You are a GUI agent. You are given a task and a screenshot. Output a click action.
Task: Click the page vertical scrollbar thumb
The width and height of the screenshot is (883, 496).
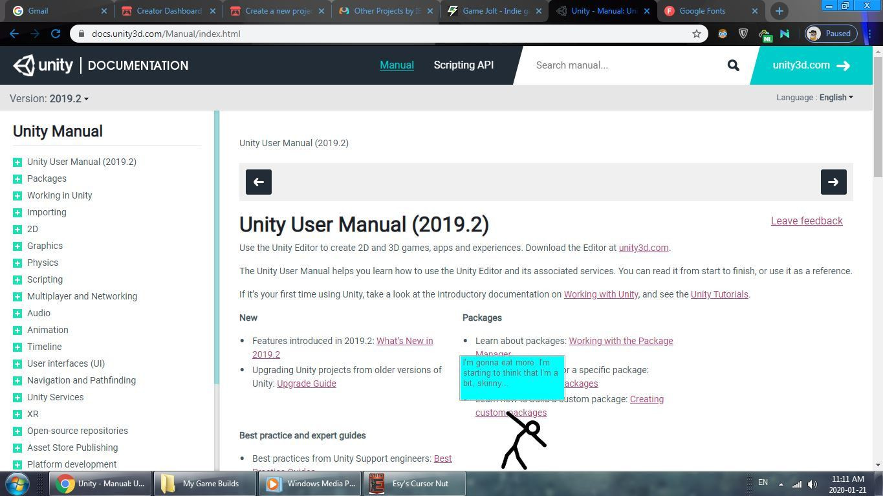tap(878, 116)
